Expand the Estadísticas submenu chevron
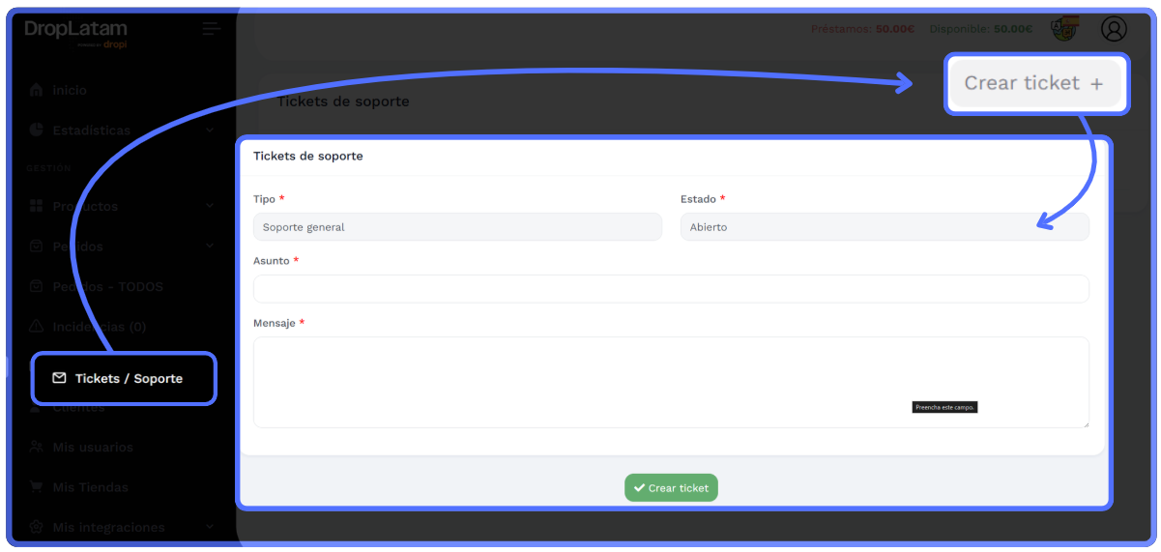Image resolution: width=1161 pixels, height=552 pixels. click(x=210, y=130)
